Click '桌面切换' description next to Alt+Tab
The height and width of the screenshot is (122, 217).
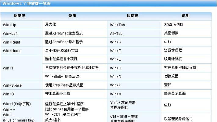(x=171, y=33)
